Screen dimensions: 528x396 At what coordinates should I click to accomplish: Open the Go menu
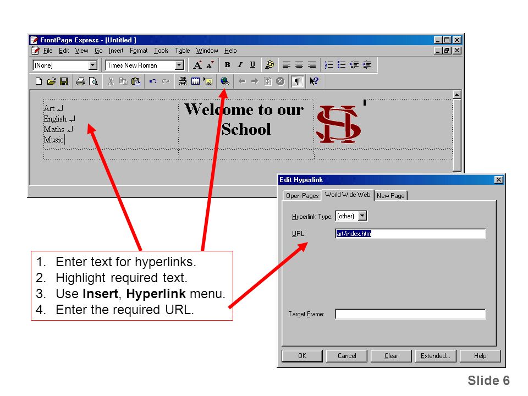[98, 51]
